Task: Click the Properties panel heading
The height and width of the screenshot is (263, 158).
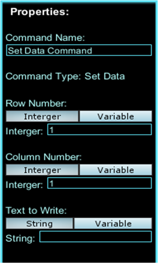Action: tap(40, 12)
